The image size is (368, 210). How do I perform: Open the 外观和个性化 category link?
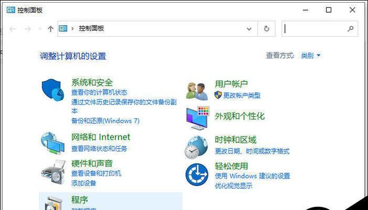tap(239, 116)
